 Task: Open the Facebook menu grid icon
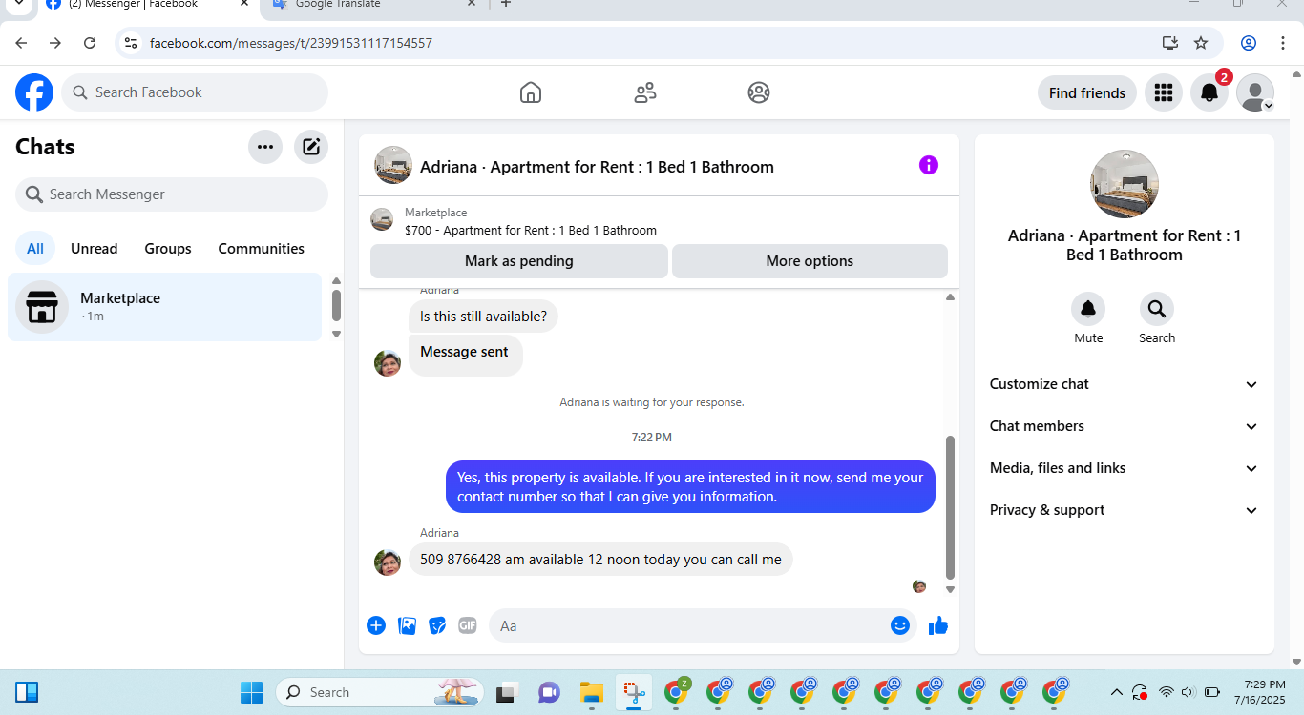coord(1163,92)
